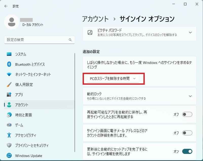Go to ネットワークとインターネット settings
This screenshot has height=161, width=203.
[x=39, y=74]
